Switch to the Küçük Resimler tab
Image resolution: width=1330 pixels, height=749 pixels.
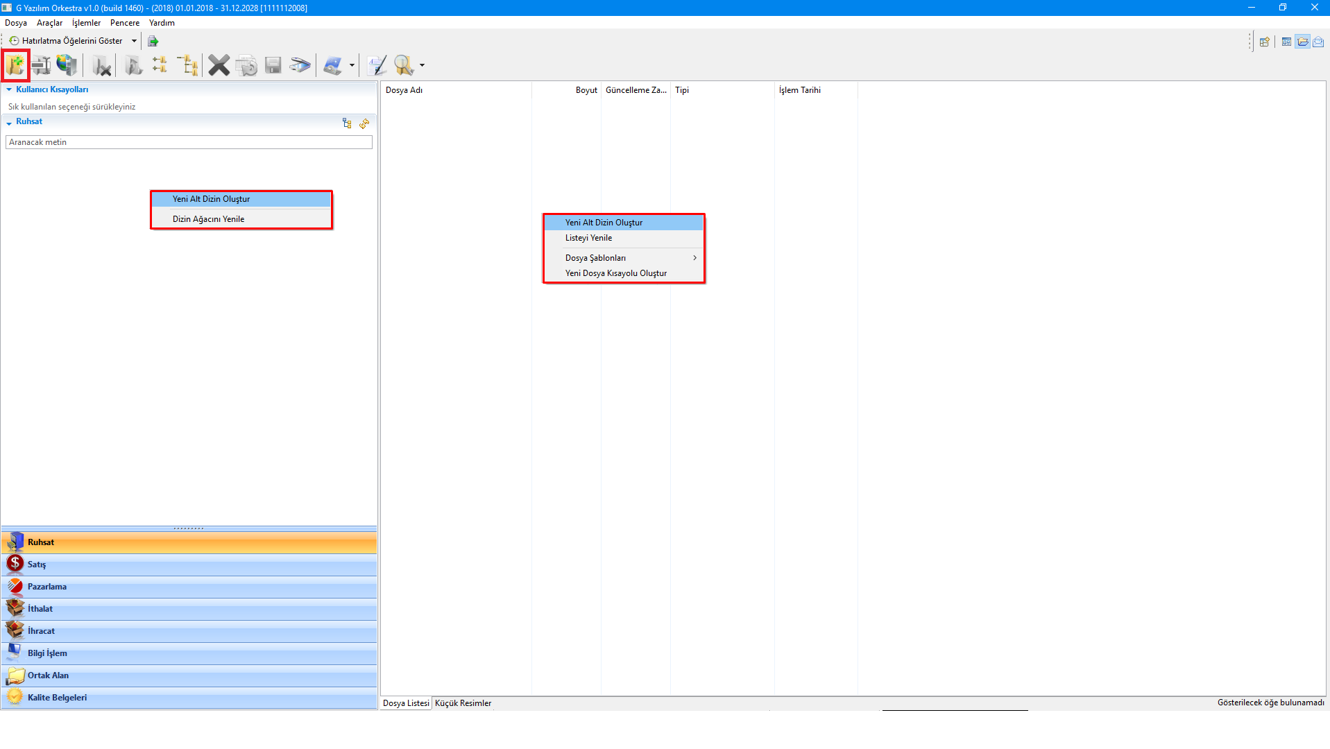click(463, 703)
